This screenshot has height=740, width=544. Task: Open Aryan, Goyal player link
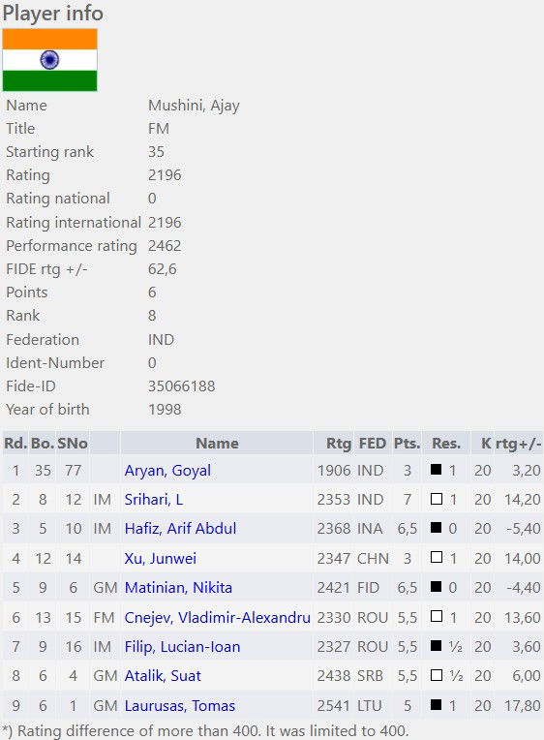[167, 471]
